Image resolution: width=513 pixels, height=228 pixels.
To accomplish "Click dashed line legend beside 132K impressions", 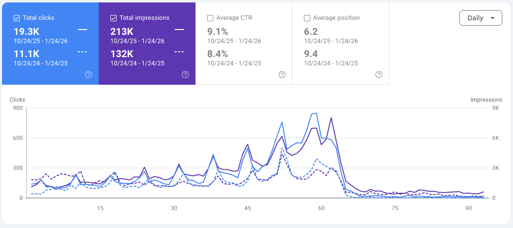I will click(179, 52).
